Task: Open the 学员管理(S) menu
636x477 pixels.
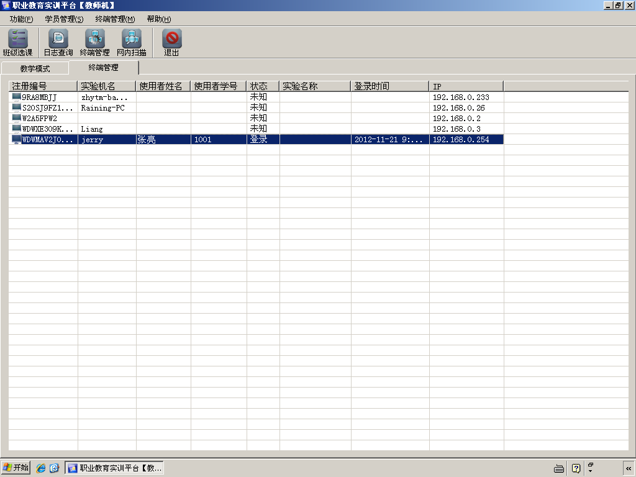Action: 64,19
